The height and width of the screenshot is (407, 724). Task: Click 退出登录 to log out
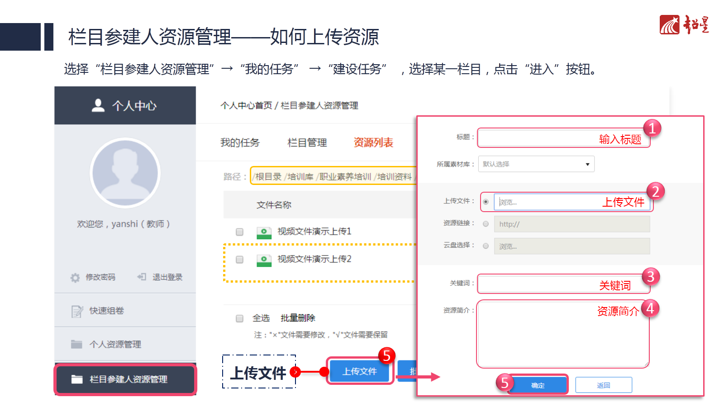coord(167,277)
